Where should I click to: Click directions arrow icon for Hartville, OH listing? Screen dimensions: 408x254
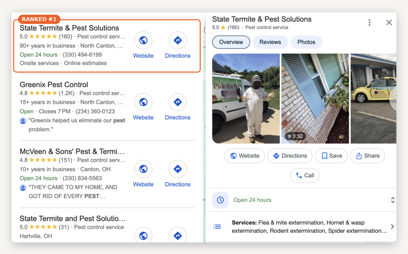pos(178,235)
